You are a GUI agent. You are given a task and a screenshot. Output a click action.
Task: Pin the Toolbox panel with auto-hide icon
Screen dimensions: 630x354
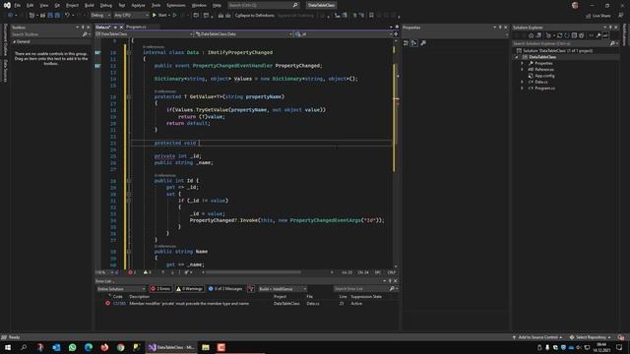pos(83,28)
